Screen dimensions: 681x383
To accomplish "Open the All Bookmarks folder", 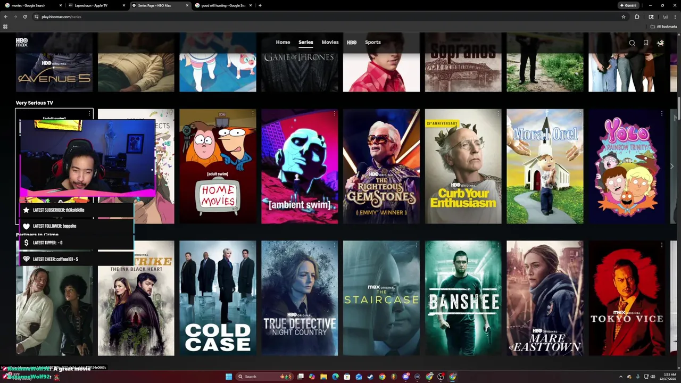I will [x=664, y=27].
